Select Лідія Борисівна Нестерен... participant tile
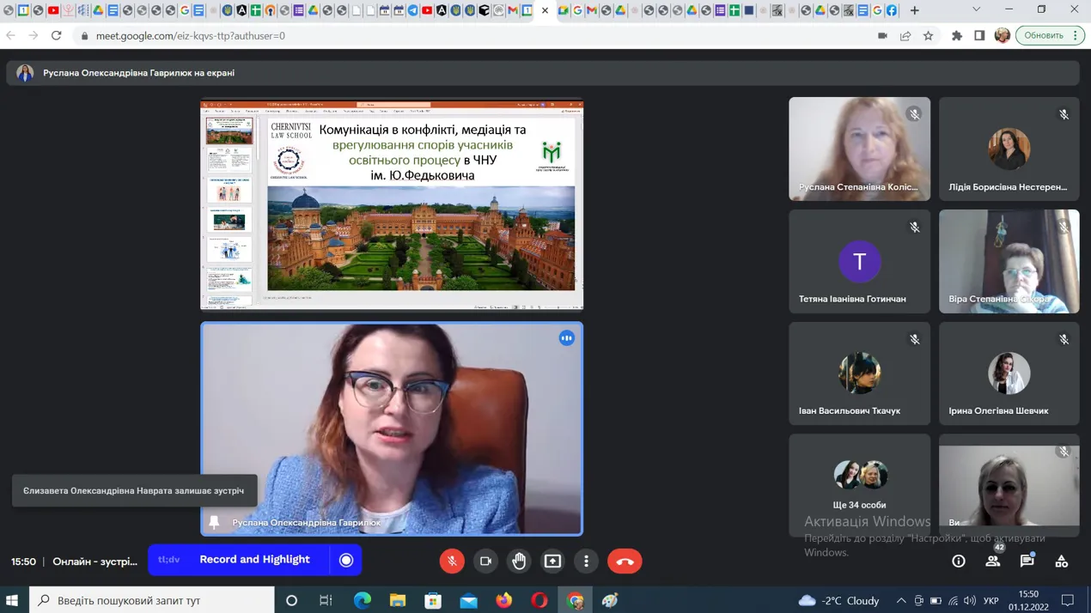Screen dimensions: 1091x613 coord(1009,149)
